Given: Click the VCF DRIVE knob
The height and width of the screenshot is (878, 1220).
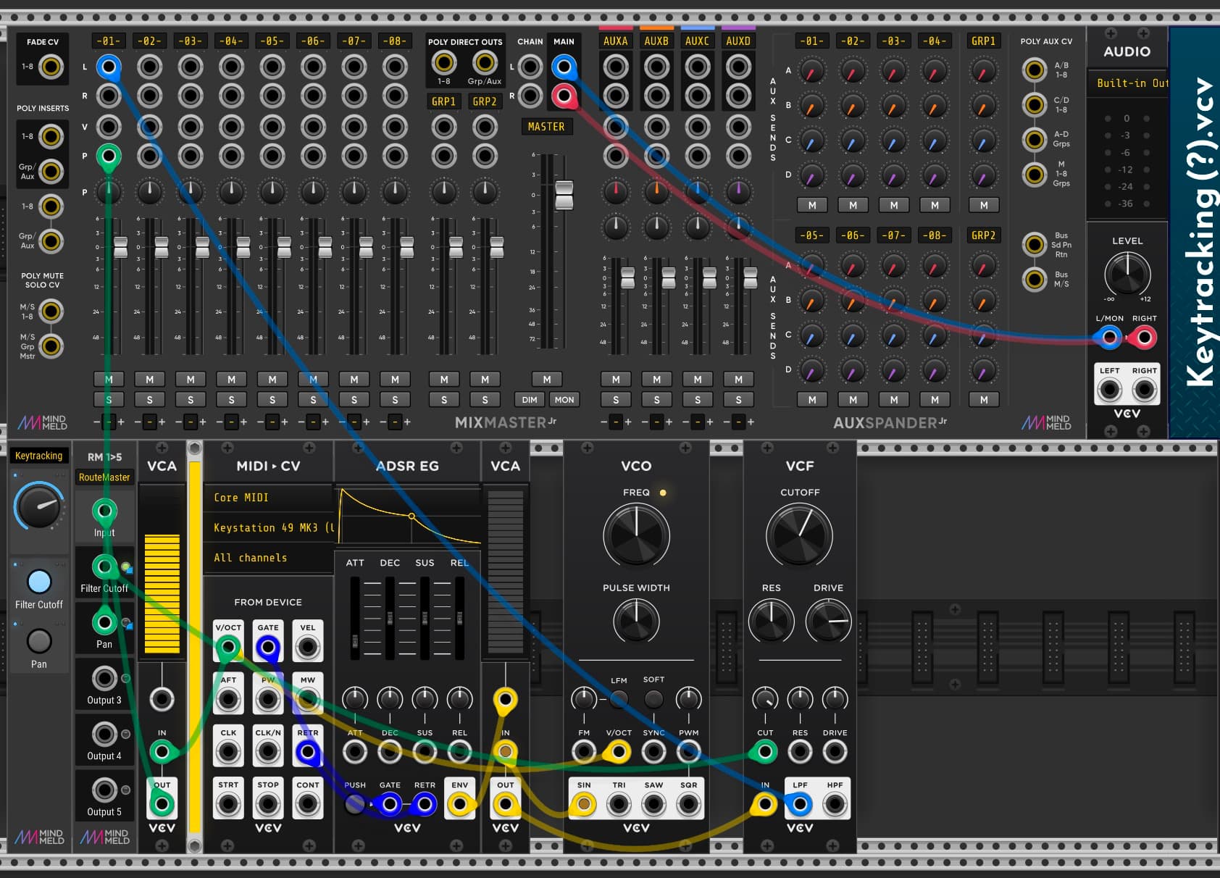Looking at the screenshot, I should tap(829, 621).
